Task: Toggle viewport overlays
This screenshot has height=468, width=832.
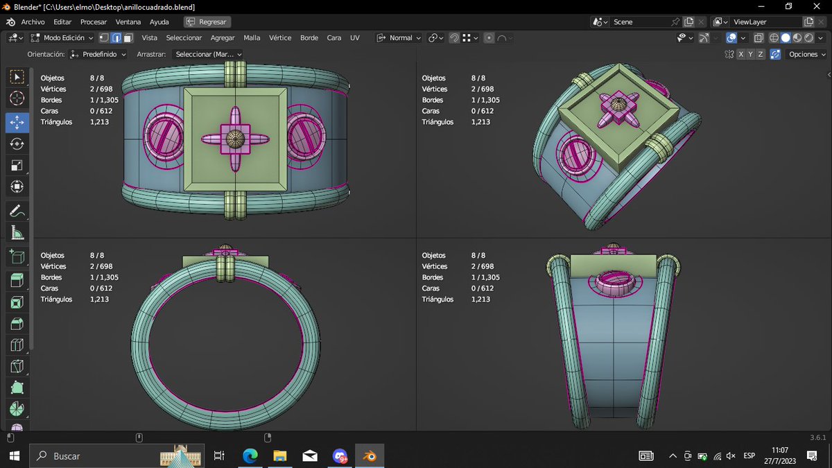Action: point(732,38)
